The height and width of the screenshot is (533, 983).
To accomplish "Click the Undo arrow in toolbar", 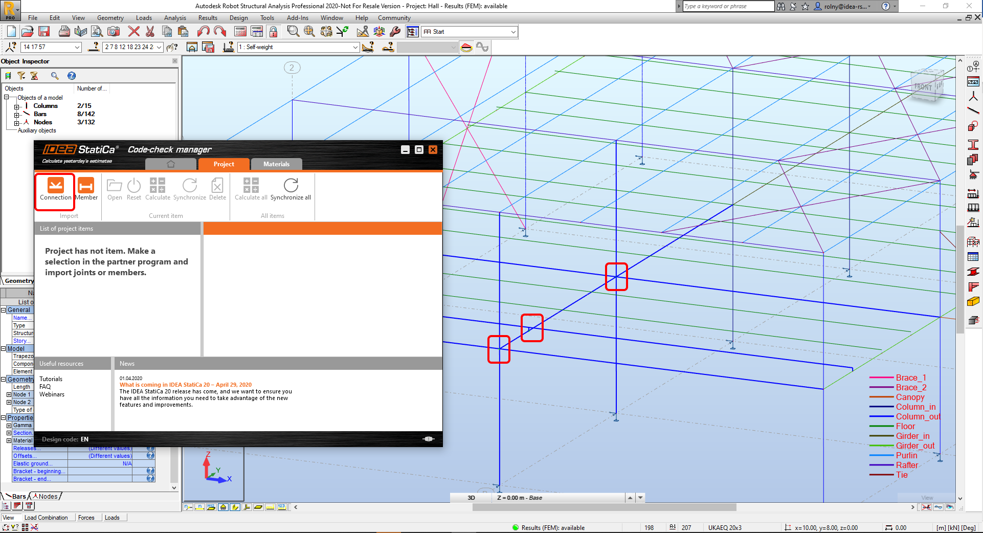I will pos(203,32).
